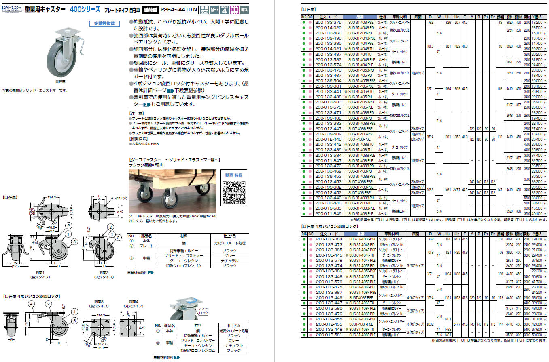This screenshot has width=549, height=362.
Task: Click the CAD dot for order 200-012-455
Action: [310, 324]
